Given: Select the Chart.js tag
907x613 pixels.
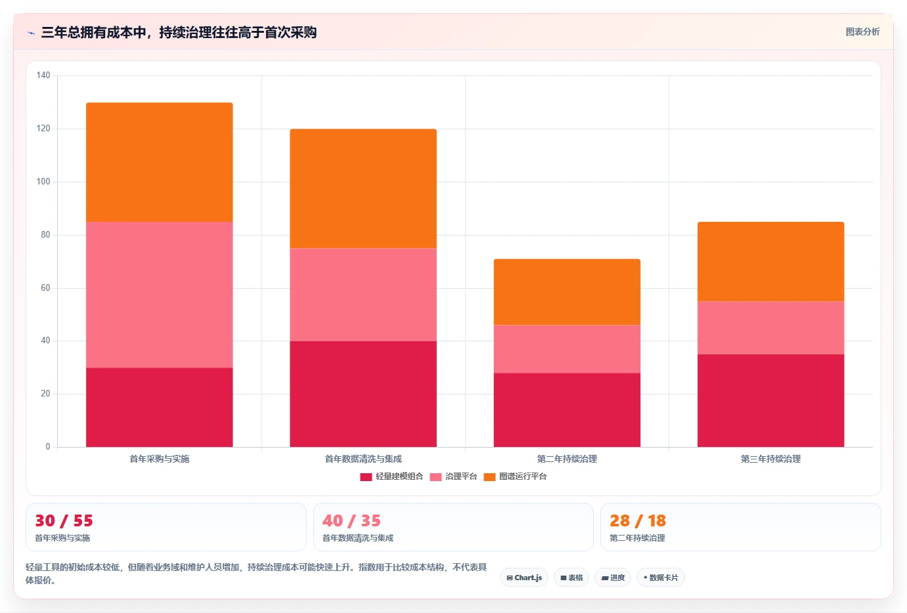Looking at the screenshot, I should [x=524, y=578].
